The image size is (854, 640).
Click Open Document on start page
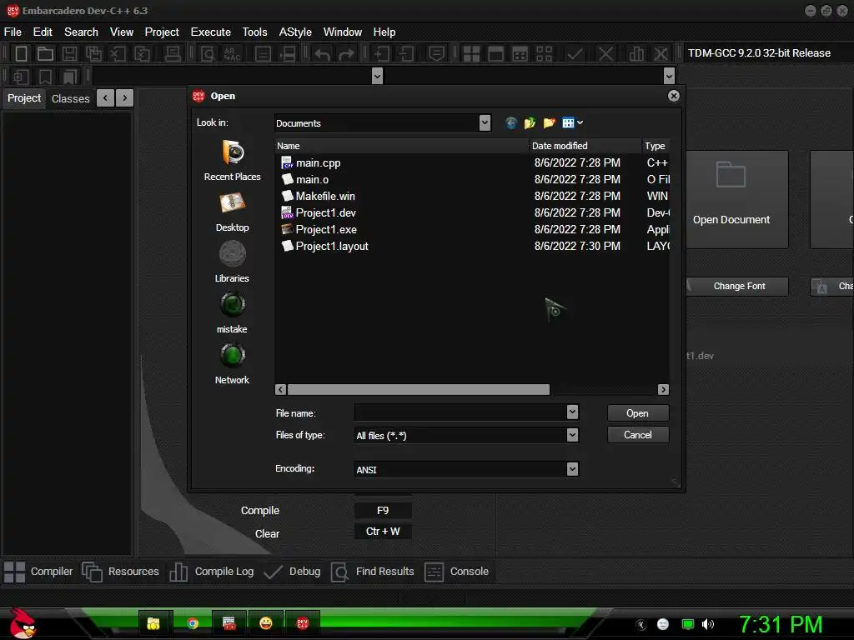tap(731, 200)
